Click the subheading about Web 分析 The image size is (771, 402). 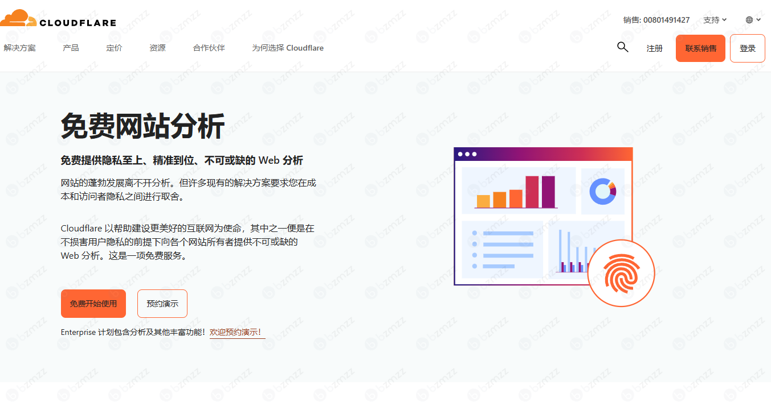tap(182, 160)
